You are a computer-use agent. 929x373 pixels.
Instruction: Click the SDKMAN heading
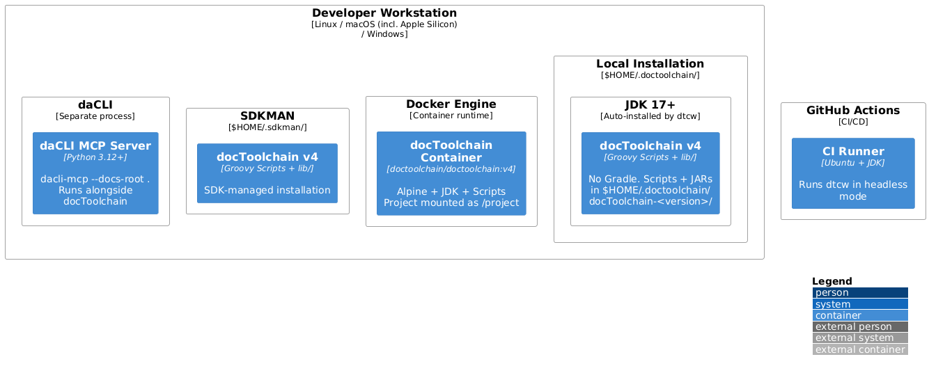coord(267,116)
